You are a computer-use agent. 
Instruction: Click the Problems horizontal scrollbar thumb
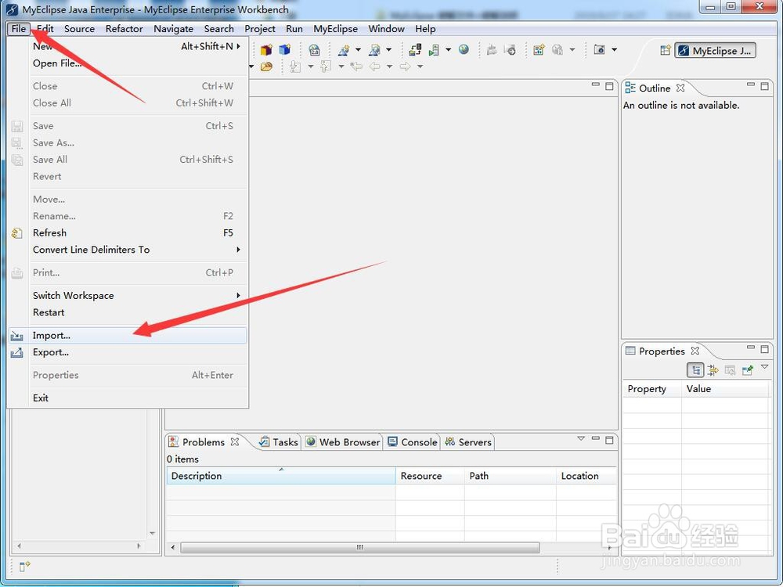coord(360,548)
